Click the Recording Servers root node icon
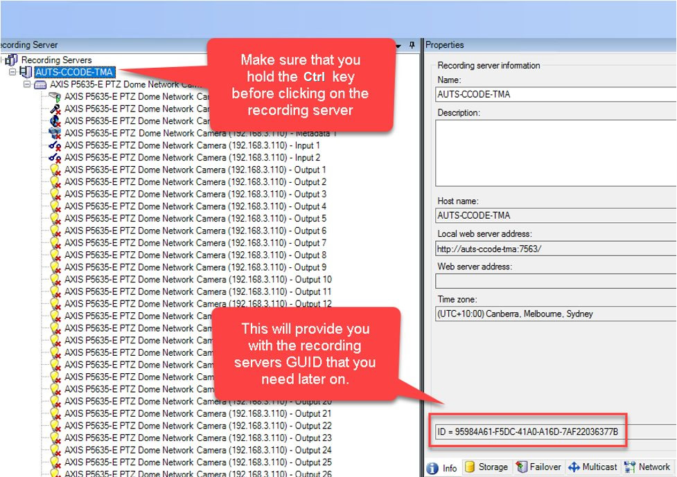The height and width of the screenshot is (477, 677). pos(12,60)
